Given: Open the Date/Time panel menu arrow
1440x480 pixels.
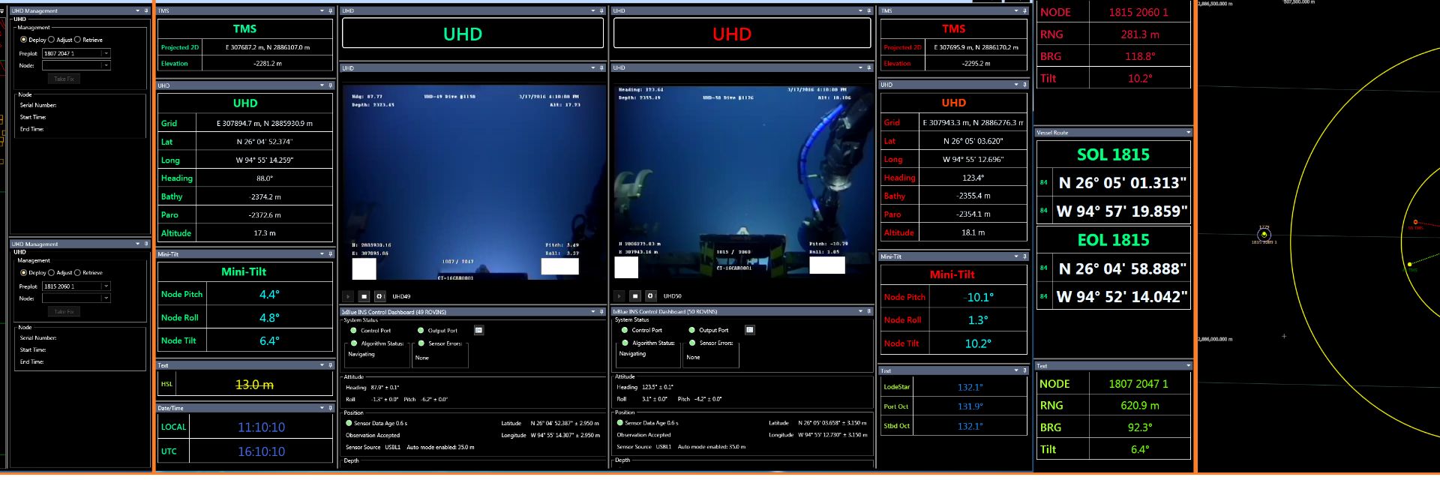Looking at the screenshot, I should [322, 408].
